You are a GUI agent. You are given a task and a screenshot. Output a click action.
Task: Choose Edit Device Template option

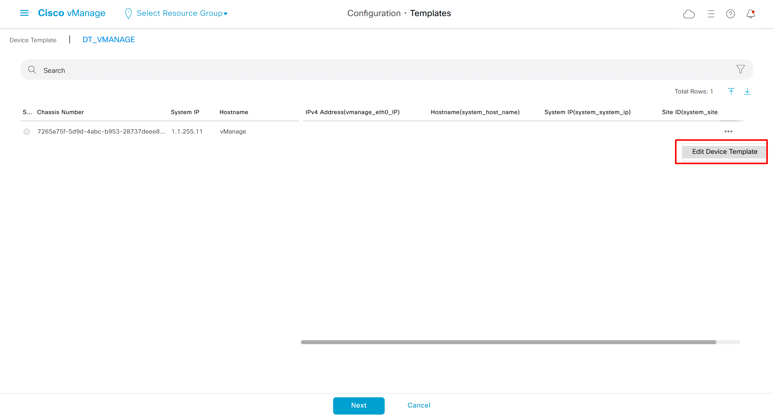724,151
